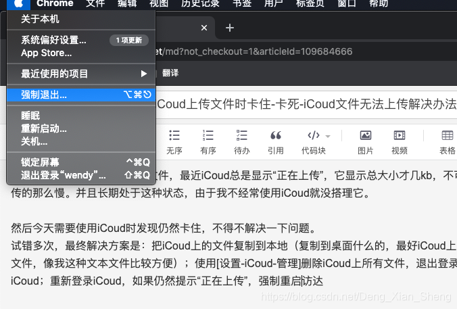The image size is (457, 309).
Task: Expand 最近使用的项目 submenu
Action: tap(81, 74)
